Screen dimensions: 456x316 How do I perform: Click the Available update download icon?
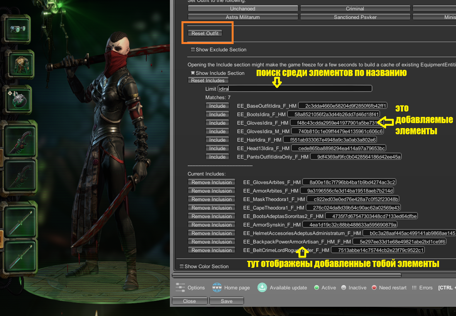point(262,287)
